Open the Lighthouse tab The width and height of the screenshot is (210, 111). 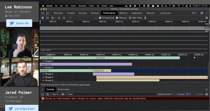coord(165,13)
